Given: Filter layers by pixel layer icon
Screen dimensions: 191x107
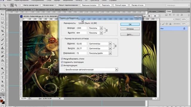Looking at the screenshot, I should [166, 15].
